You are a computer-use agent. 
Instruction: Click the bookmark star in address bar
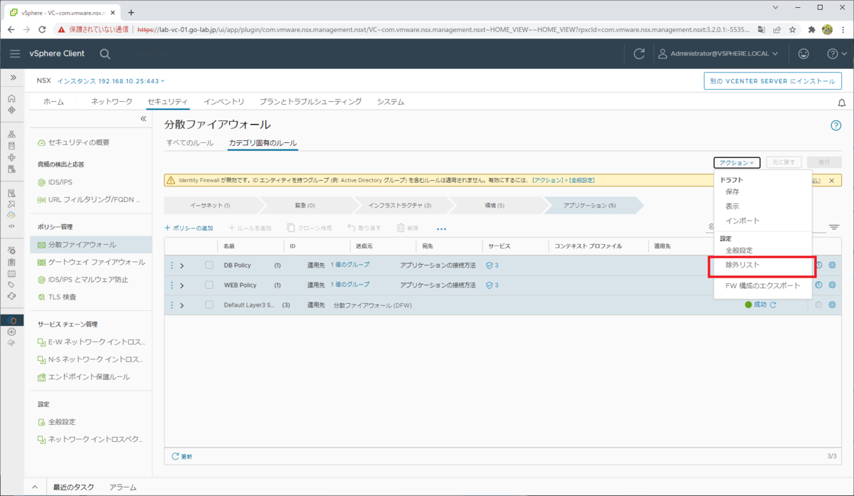(x=792, y=30)
